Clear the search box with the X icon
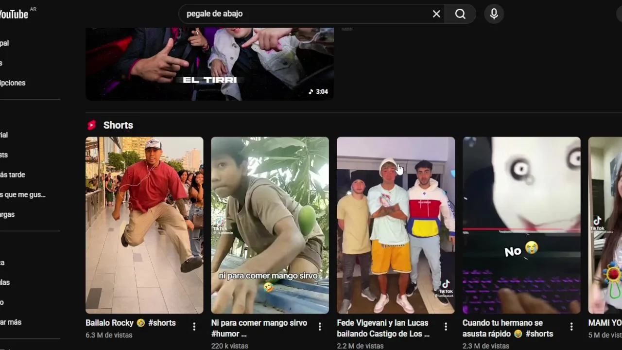This screenshot has height=350, width=622. pyautogui.click(x=436, y=14)
